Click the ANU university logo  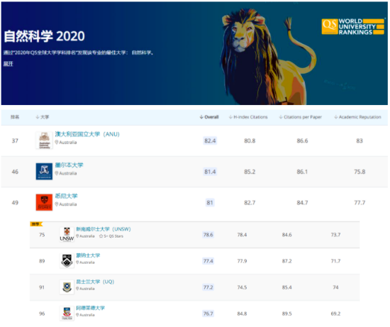pyautogui.click(x=44, y=140)
